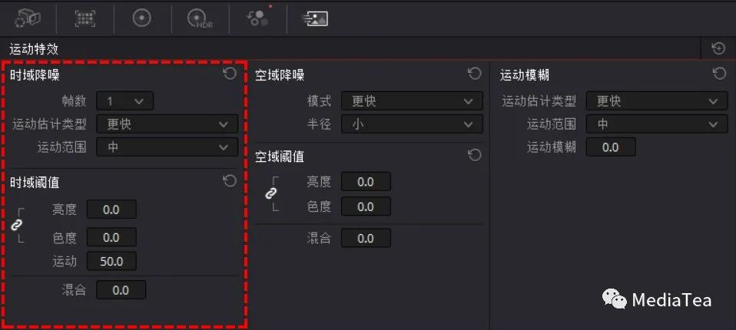The height and width of the screenshot is (330, 736).
Task: Reset the 时域阈值 values
Action: coord(230,181)
